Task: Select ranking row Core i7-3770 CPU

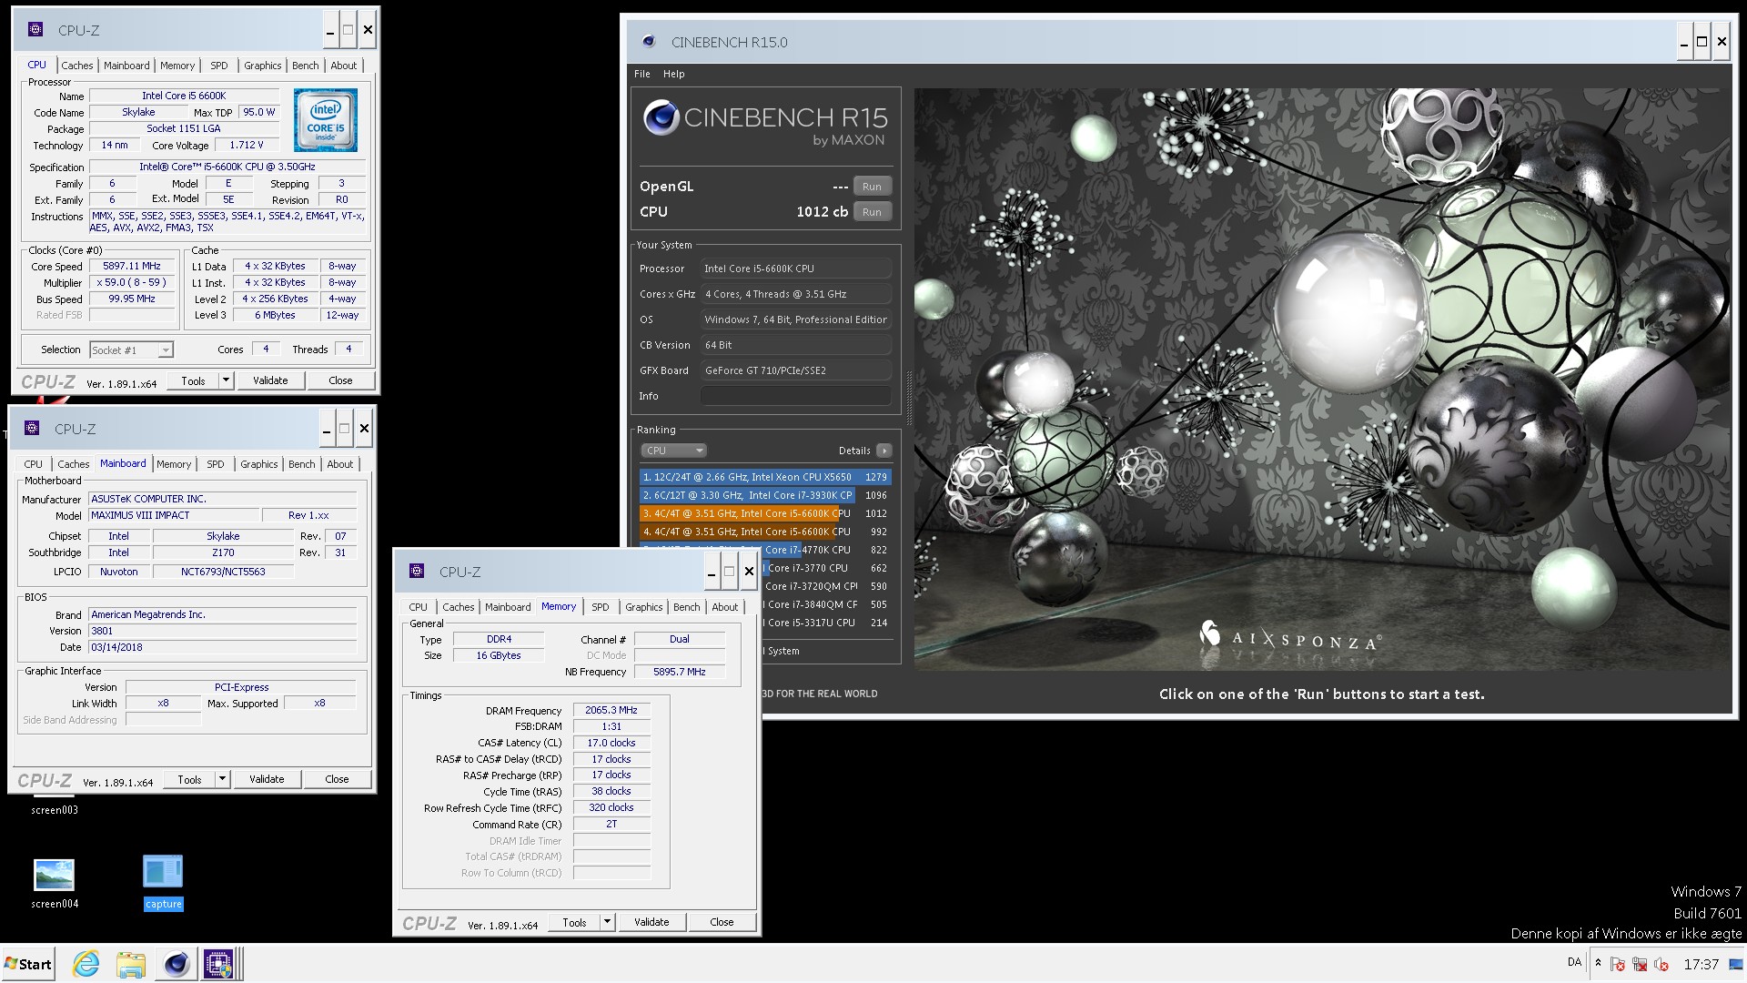Action: 826,568
